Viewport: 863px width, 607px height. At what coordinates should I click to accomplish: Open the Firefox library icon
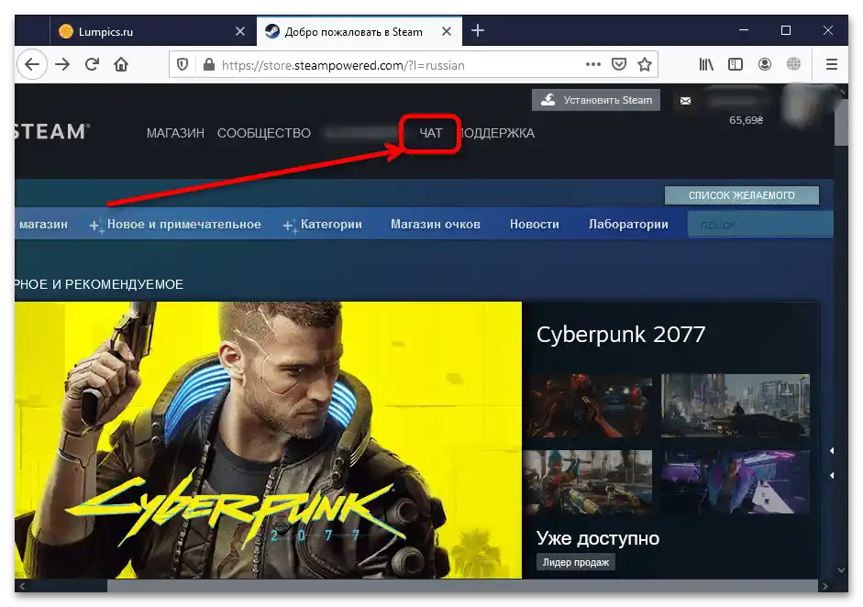pos(706,64)
